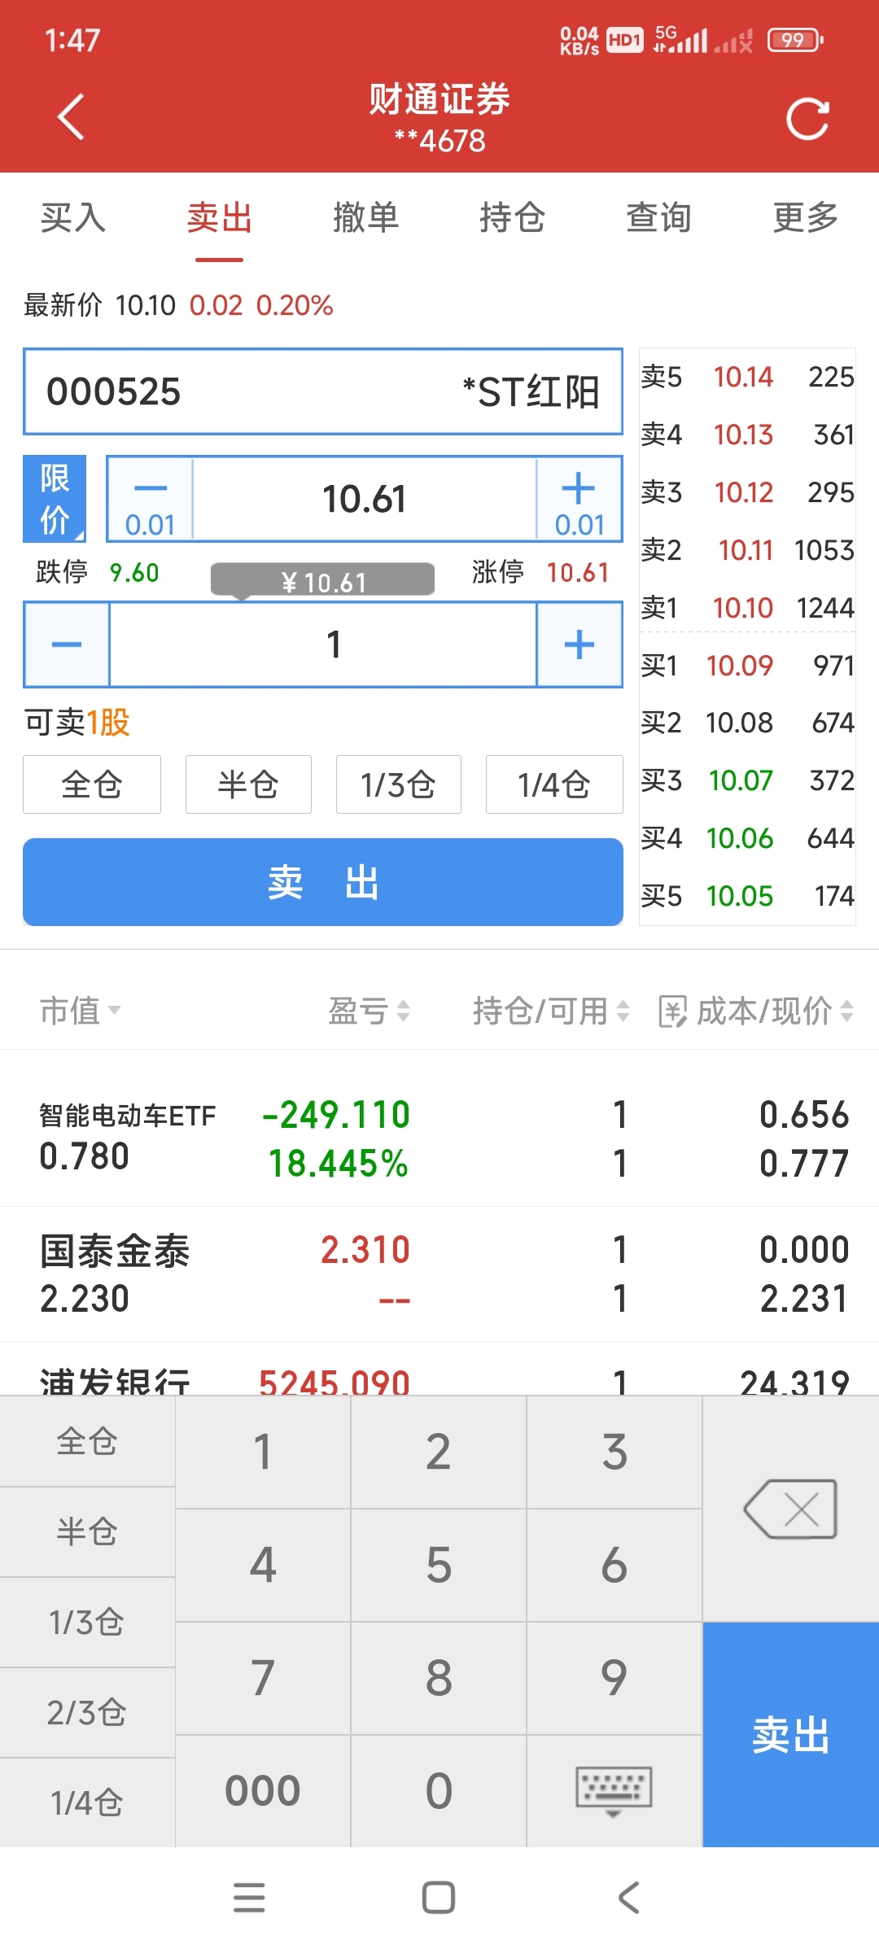Select the 国泰金泰 holding row
Screen dimensions: 879x1953
(439, 1274)
